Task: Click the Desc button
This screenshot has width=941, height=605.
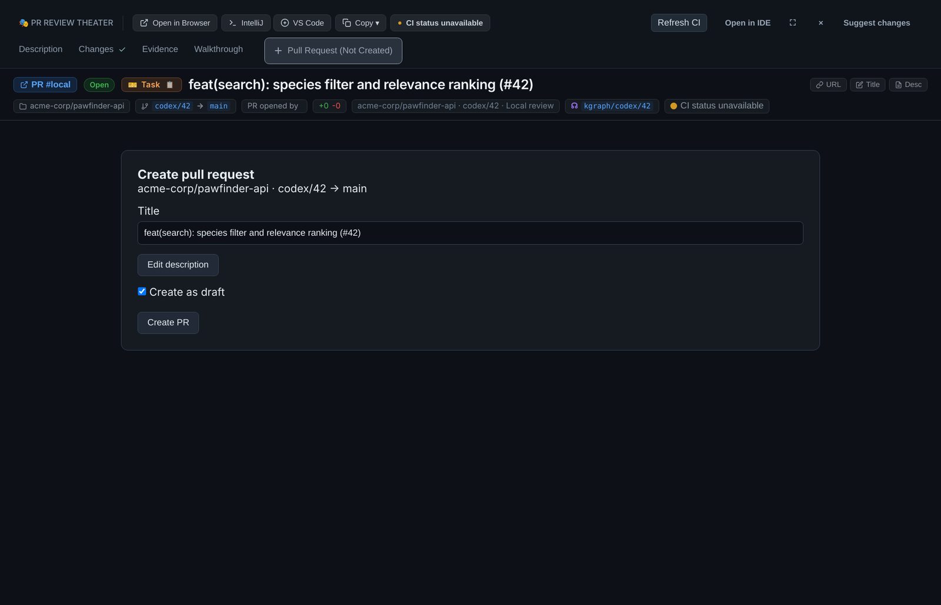Action: tap(908, 85)
